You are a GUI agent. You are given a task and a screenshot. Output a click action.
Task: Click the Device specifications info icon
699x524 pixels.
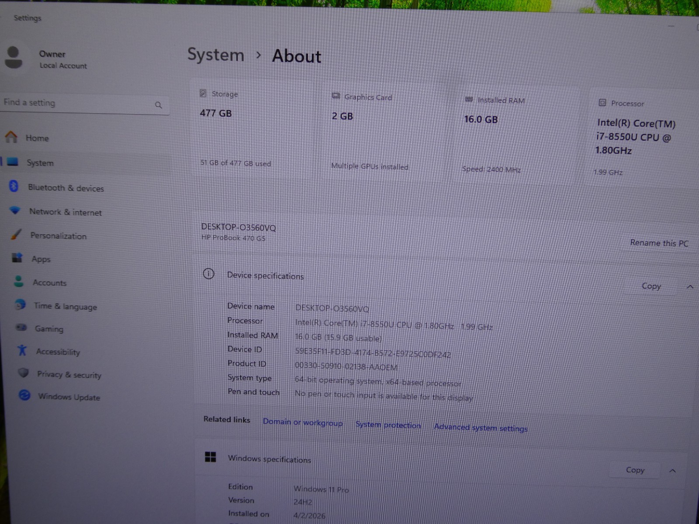(209, 274)
